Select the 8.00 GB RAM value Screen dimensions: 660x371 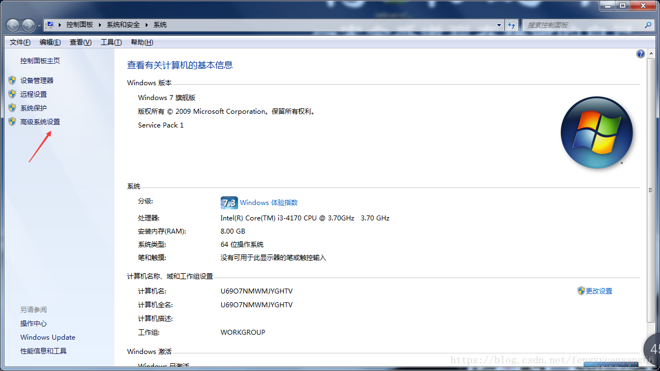point(233,231)
